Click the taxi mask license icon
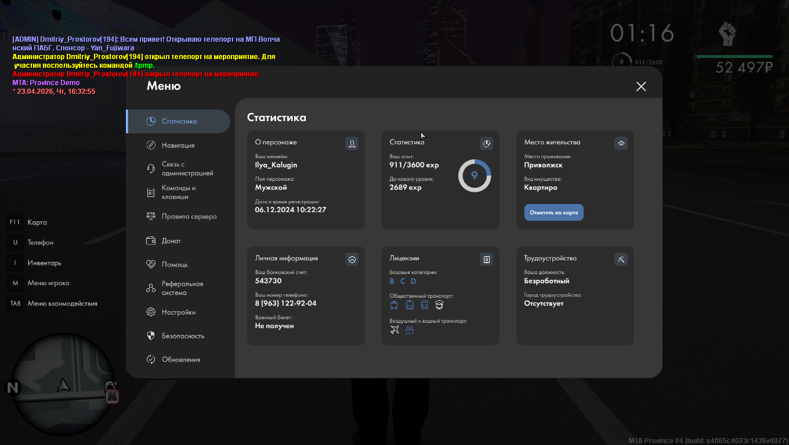 point(440,305)
